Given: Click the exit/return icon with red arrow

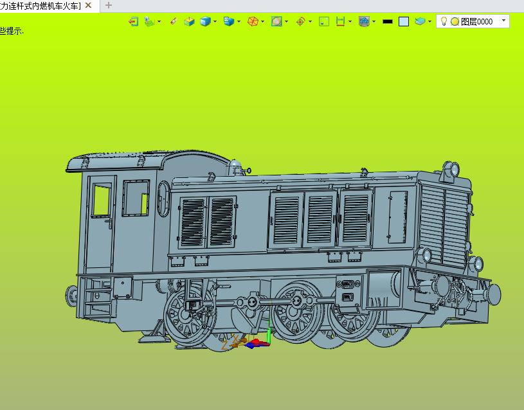Looking at the screenshot, I should click(x=133, y=22).
